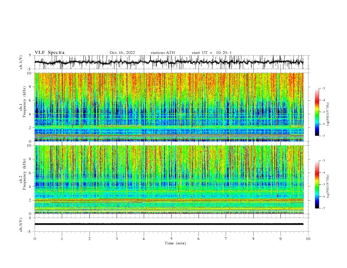Viewport: 347px width, 268px height.
Task: Click time axis tick label "8"
Action: click(253, 239)
